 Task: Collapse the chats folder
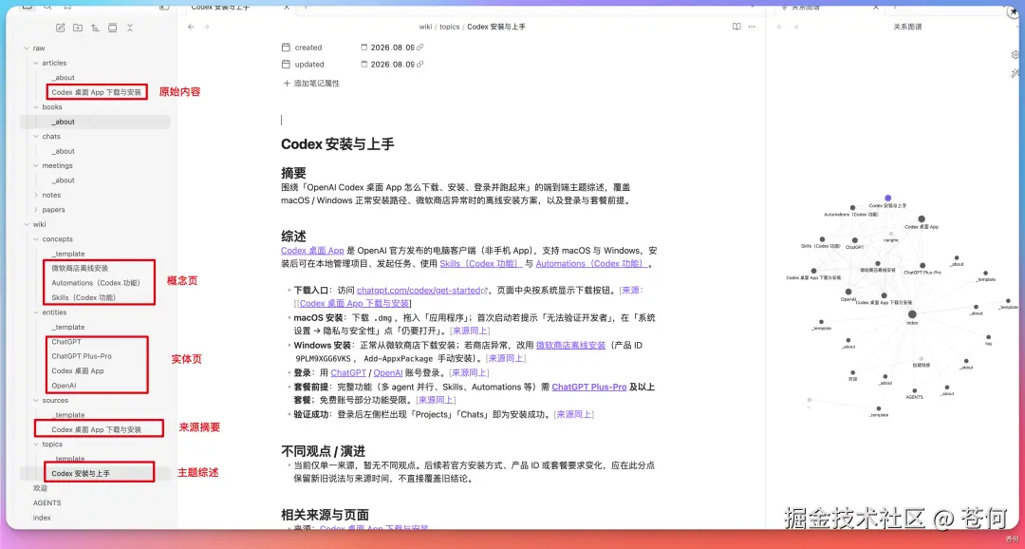(36, 136)
